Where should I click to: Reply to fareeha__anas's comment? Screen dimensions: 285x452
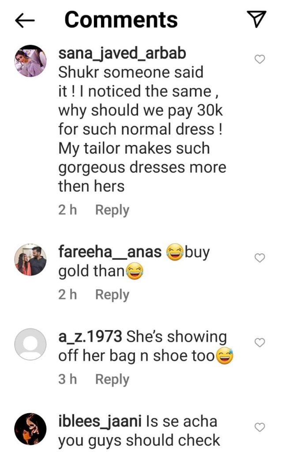click(x=112, y=295)
